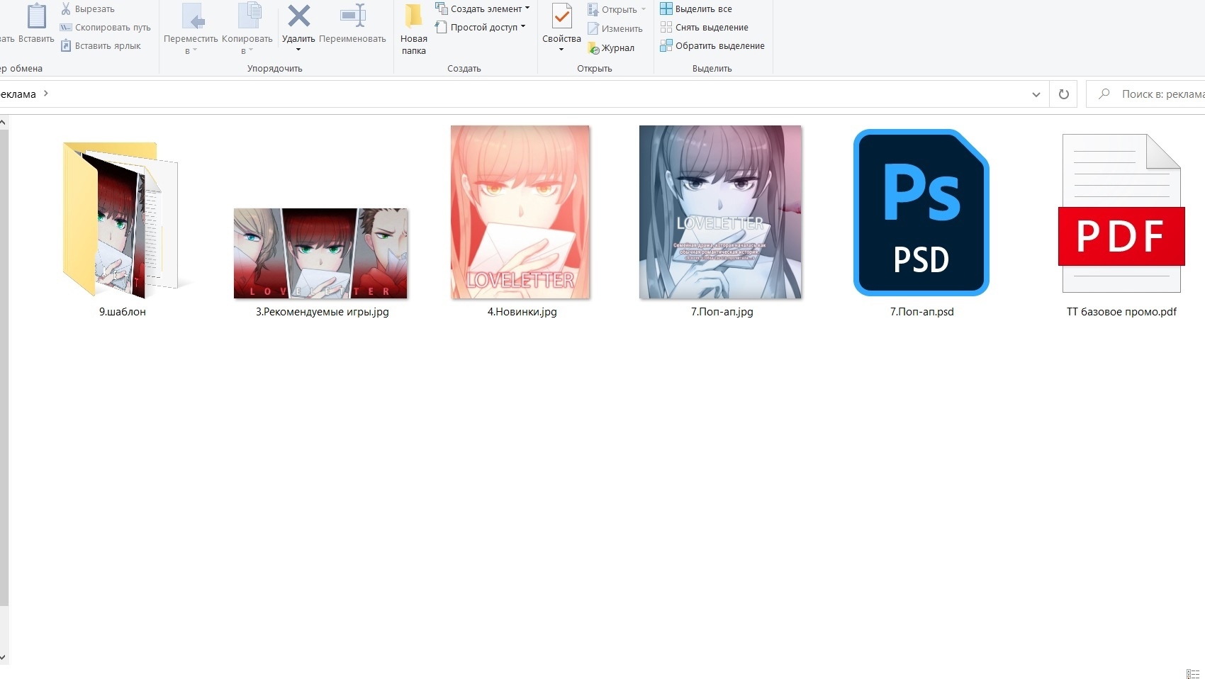
Task: Create a New folder (Новая папка)
Action: pos(413,28)
